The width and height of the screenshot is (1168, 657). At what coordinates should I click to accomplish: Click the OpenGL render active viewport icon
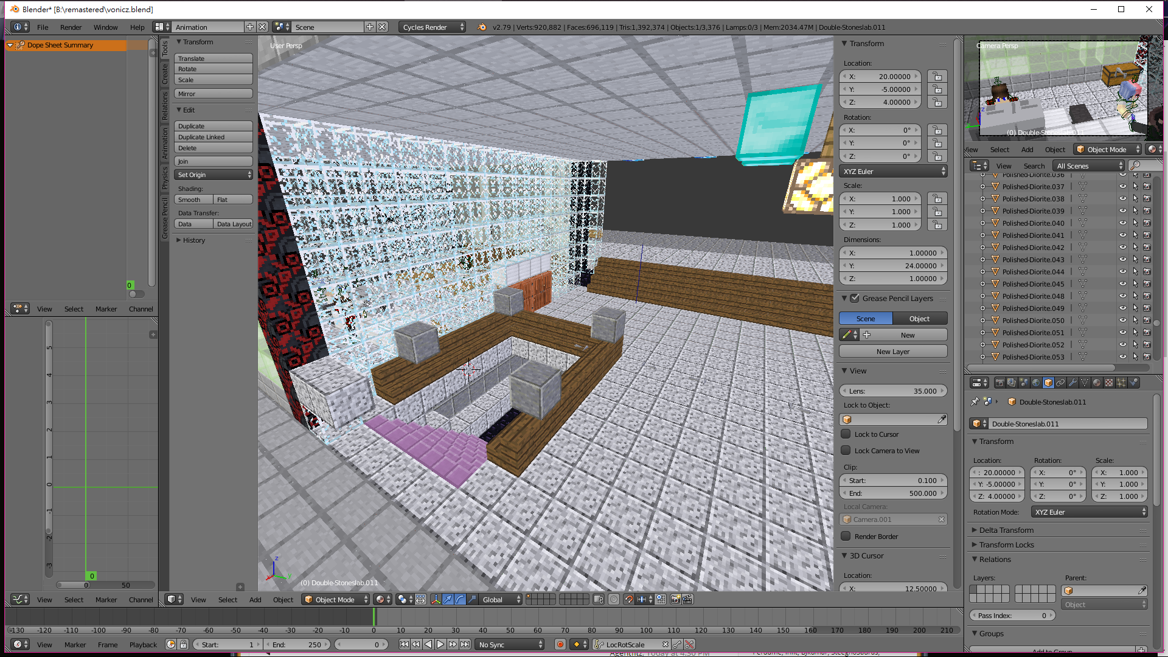675,599
